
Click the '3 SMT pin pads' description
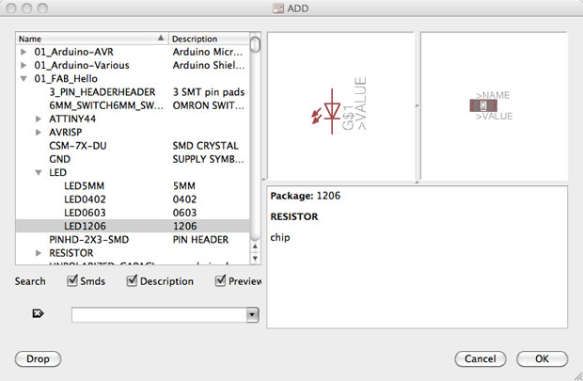coord(209,92)
